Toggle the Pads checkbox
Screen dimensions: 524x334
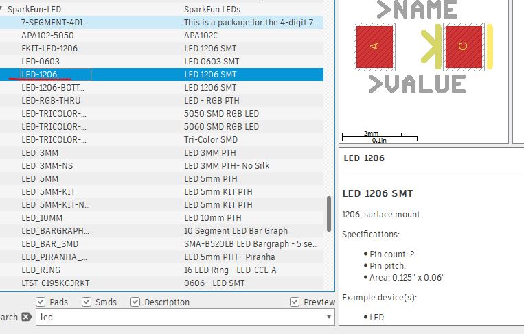tap(41, 302)
